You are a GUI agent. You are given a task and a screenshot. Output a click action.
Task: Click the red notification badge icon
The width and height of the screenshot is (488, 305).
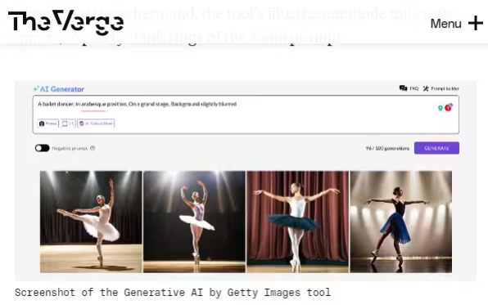[x=449, y=108]
